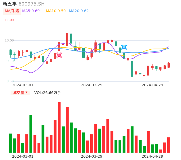Toggle the MA10:9.59 yellow line legend
181x160 pixels.
(x=56, y=11)
